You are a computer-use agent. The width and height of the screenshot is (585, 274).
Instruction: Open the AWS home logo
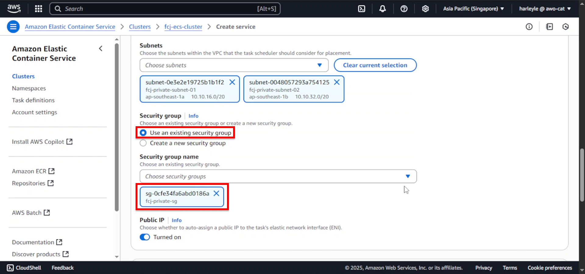[x=14, y=9]
